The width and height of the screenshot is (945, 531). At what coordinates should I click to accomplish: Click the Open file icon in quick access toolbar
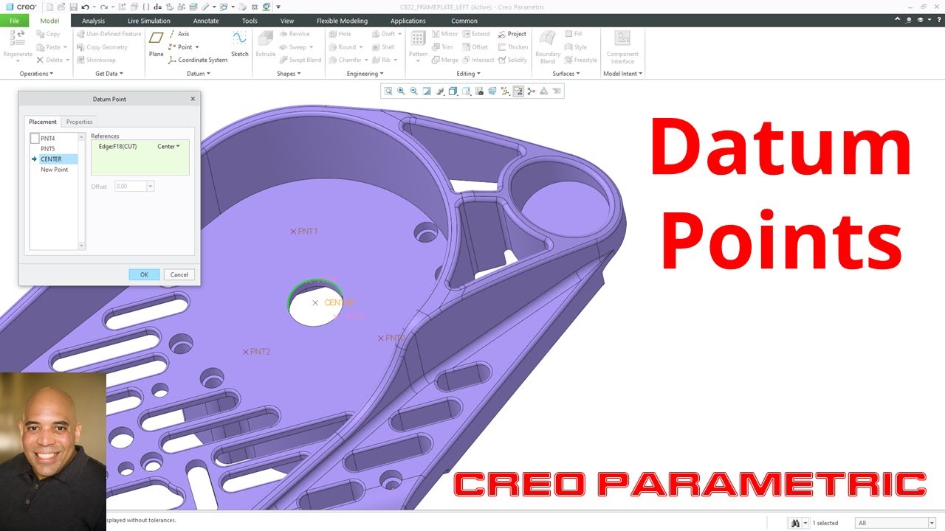pos(61,7)
